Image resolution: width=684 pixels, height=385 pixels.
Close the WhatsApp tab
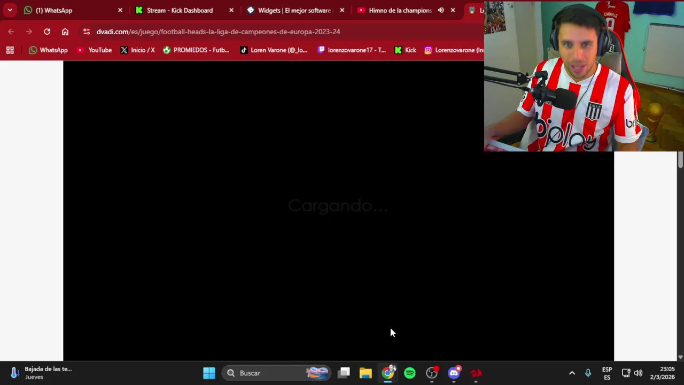(x=120, y=10)
